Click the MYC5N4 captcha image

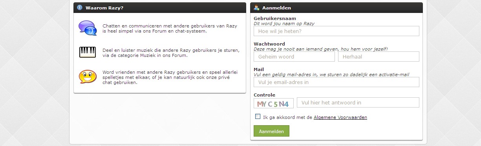[x=274, y=104]
